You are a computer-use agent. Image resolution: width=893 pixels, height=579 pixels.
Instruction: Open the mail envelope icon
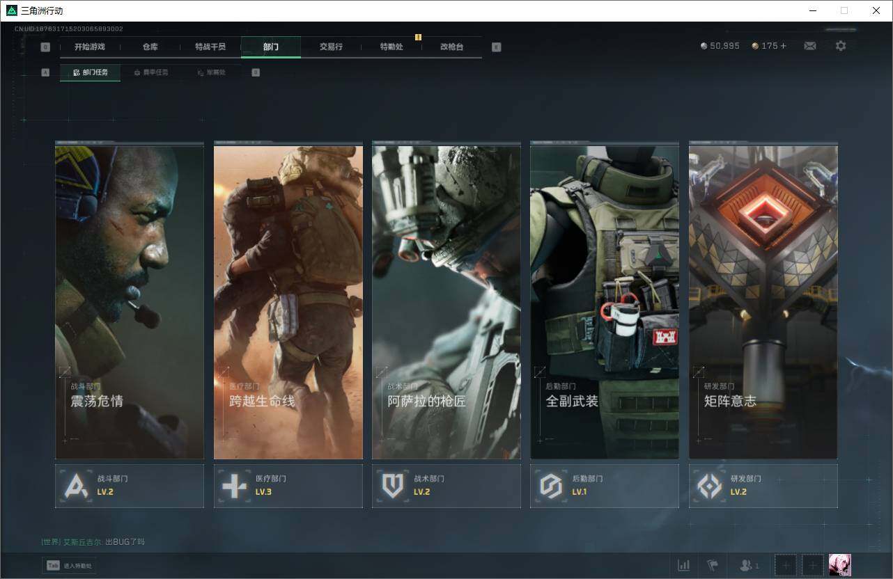[x=809, y=46]
